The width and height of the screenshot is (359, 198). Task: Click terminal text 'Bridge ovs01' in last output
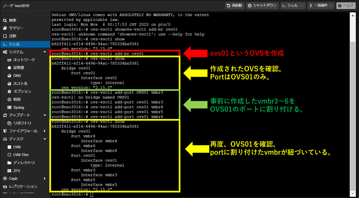pos(76,131)
